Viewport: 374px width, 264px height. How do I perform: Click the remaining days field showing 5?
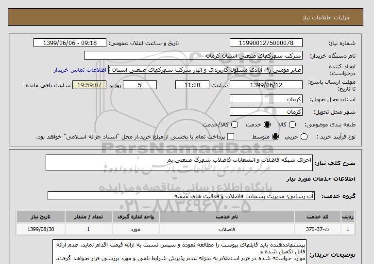[140, 85]
